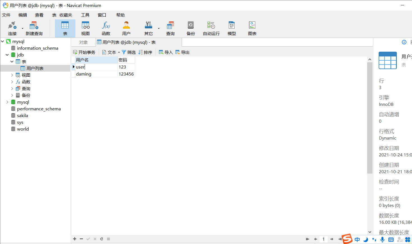Open the 工具 menu
412x244 pixels.
click(85, 15)
